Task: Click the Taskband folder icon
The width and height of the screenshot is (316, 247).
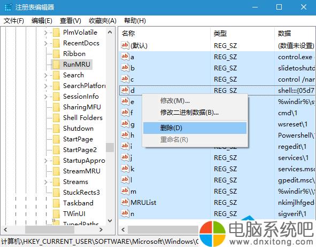Action: pos(56,203)
